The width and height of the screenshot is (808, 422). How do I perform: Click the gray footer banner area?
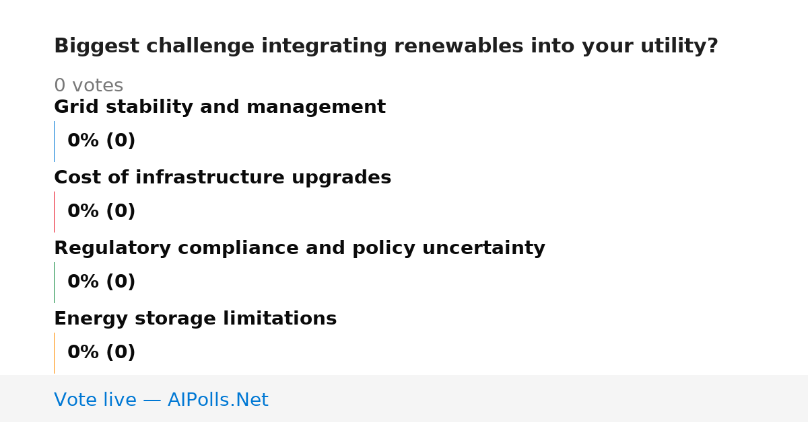tap(404, 398)
